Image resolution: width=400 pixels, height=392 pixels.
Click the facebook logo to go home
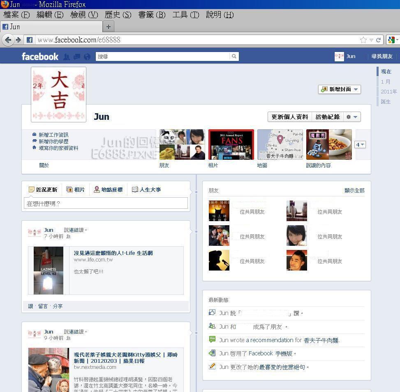39,56
